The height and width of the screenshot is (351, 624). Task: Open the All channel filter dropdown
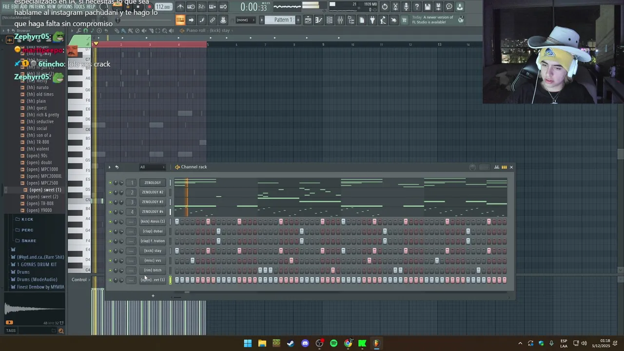[x=153, y=167]
